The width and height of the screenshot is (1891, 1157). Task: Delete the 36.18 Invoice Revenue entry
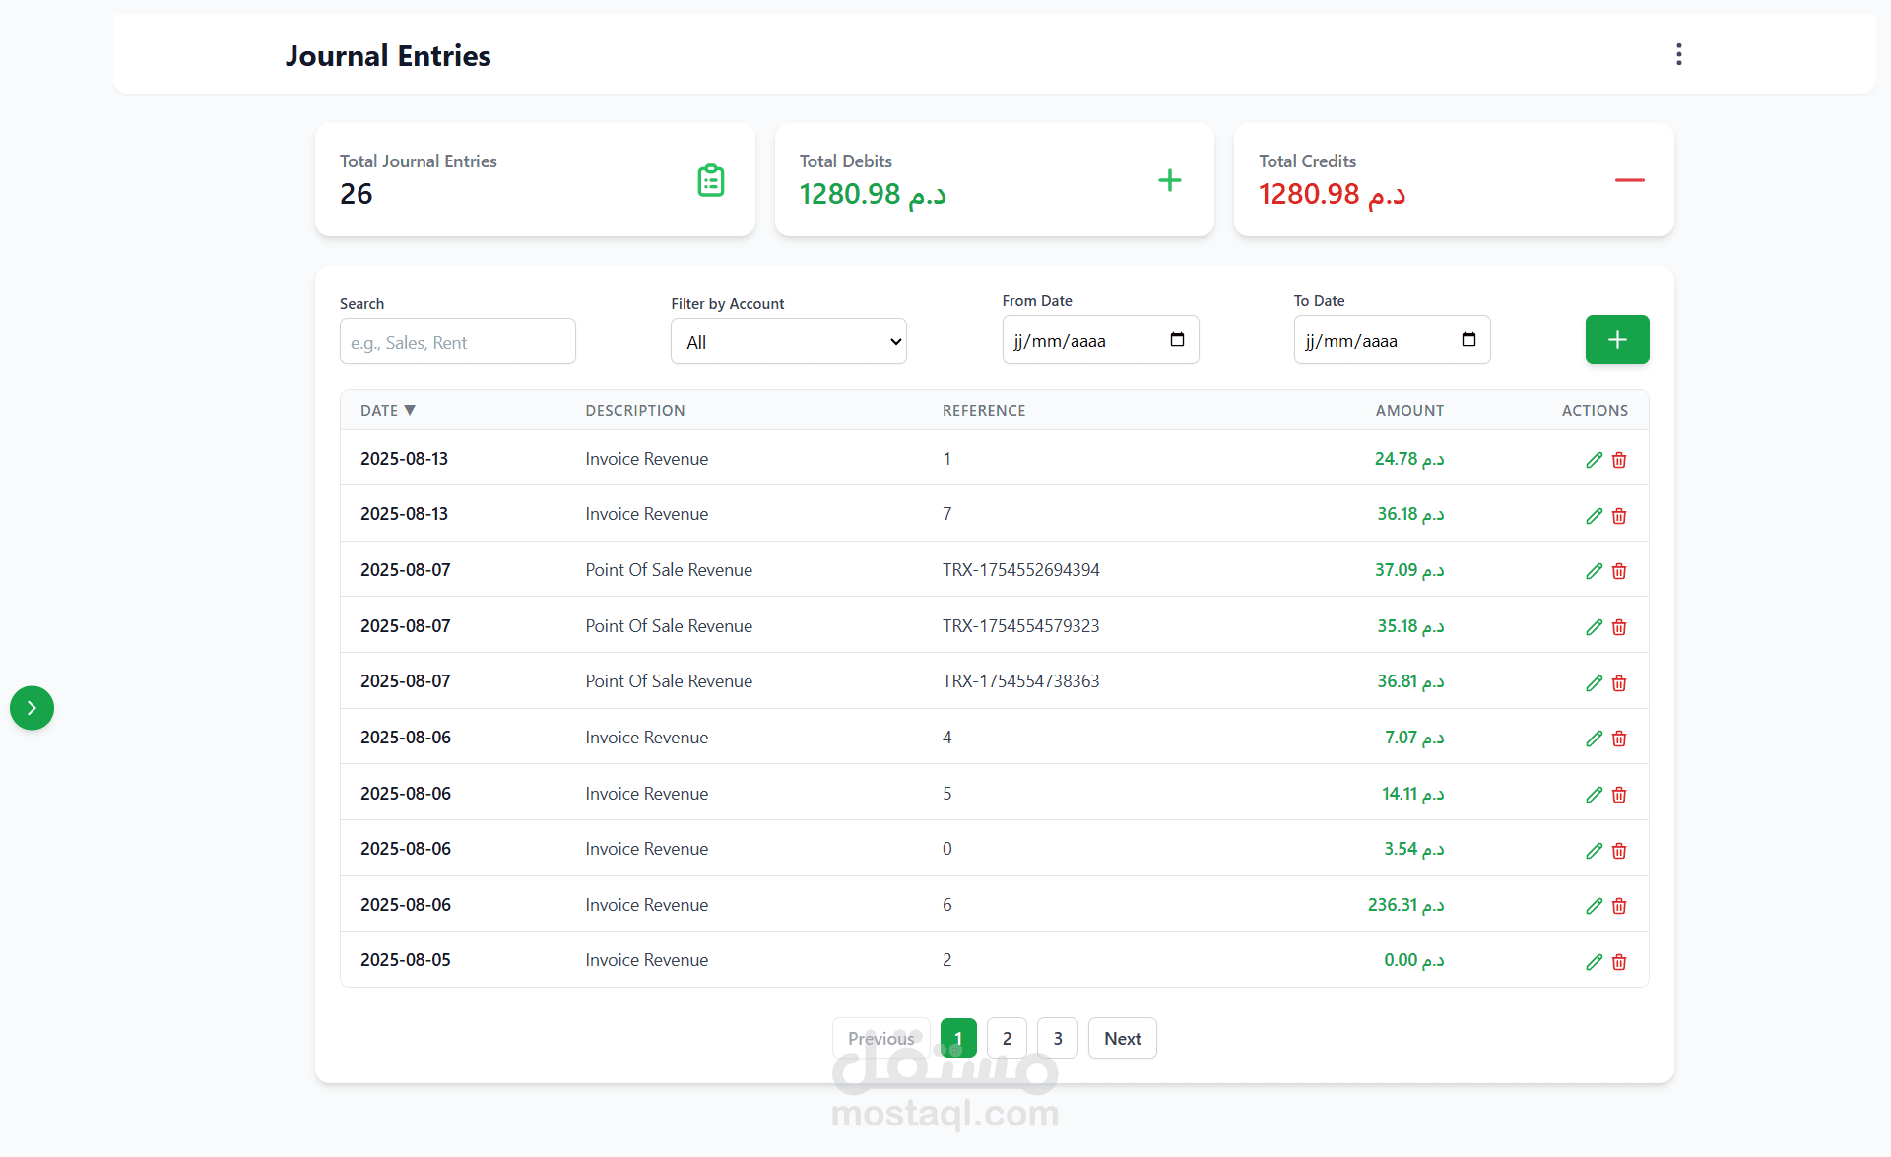tap(1619, 516)
